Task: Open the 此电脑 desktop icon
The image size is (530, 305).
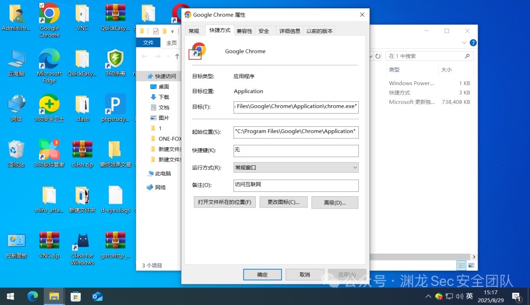Action: [16, 63]
